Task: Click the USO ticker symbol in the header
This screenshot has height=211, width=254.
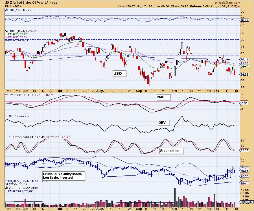Action: (x=8, y=3)
